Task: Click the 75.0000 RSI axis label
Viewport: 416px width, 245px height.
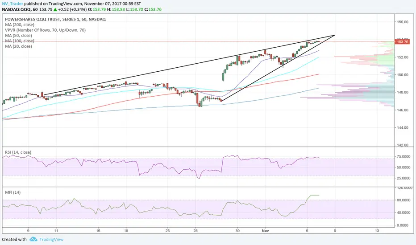Action: [404, 156]
